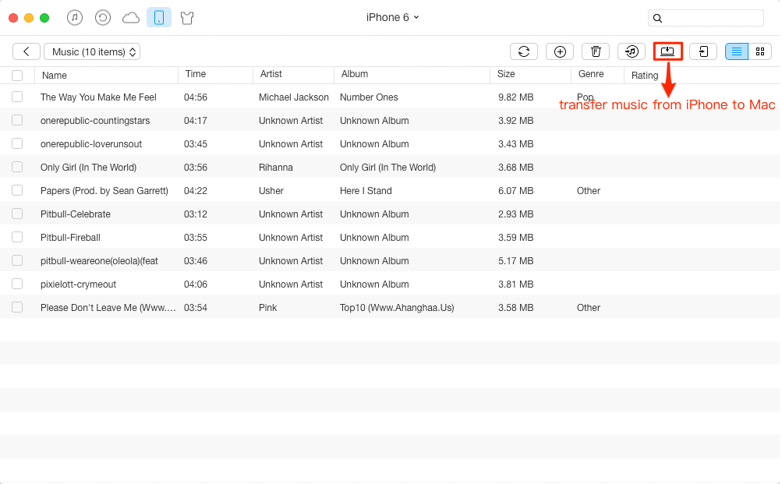Screen dimensions: 782x484
Task: Click the send to Mac icon
Action: 667,51
